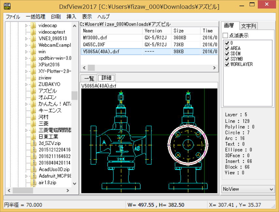Uncheck the SDIM layer checkbox
Screen dimensions: 279x212
[227, 54]
